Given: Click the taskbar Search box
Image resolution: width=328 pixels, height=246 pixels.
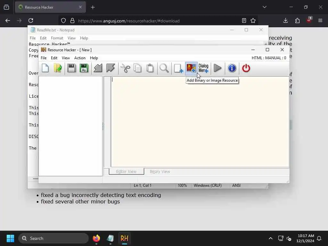Looking at the screenshot, I should pyautogui.click(x=53, y=238).
